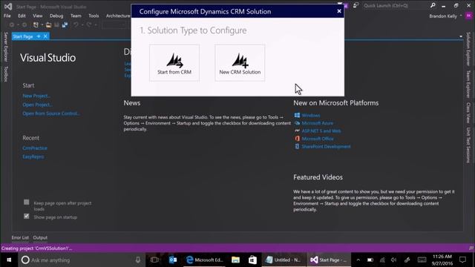Click the Navigate Backward toolbar icon
Viewport: 475px width, 267px height.
coord(12,24)
